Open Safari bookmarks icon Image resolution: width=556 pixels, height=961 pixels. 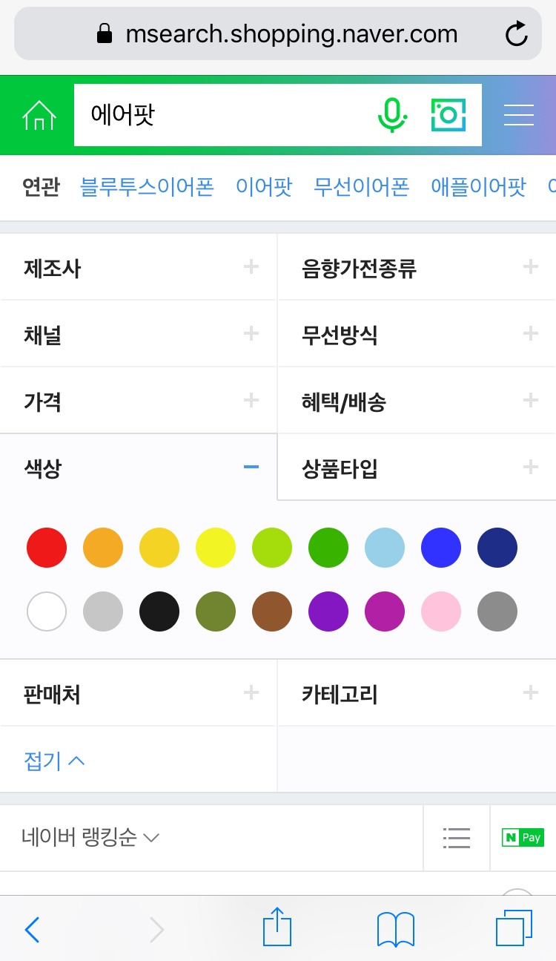[x=396, y=929]
